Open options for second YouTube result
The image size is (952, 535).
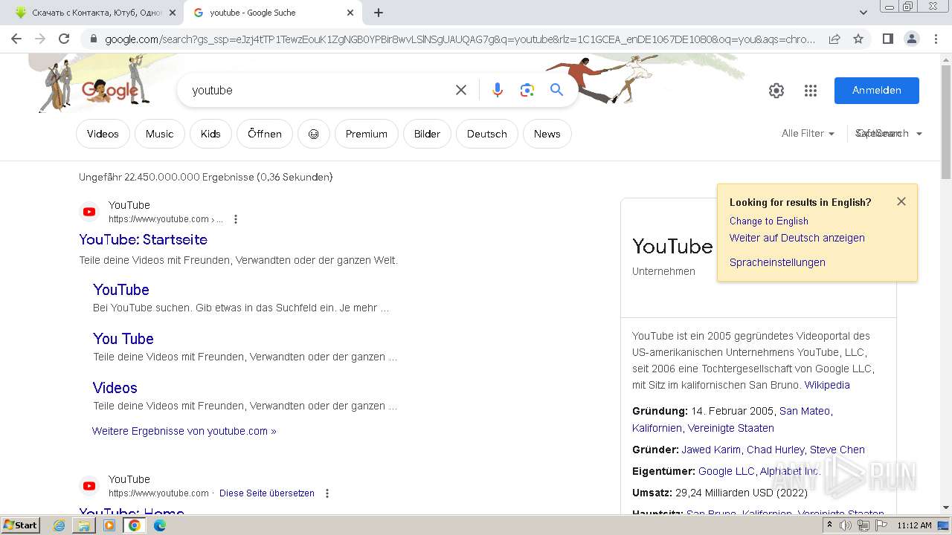pos(327,493)
